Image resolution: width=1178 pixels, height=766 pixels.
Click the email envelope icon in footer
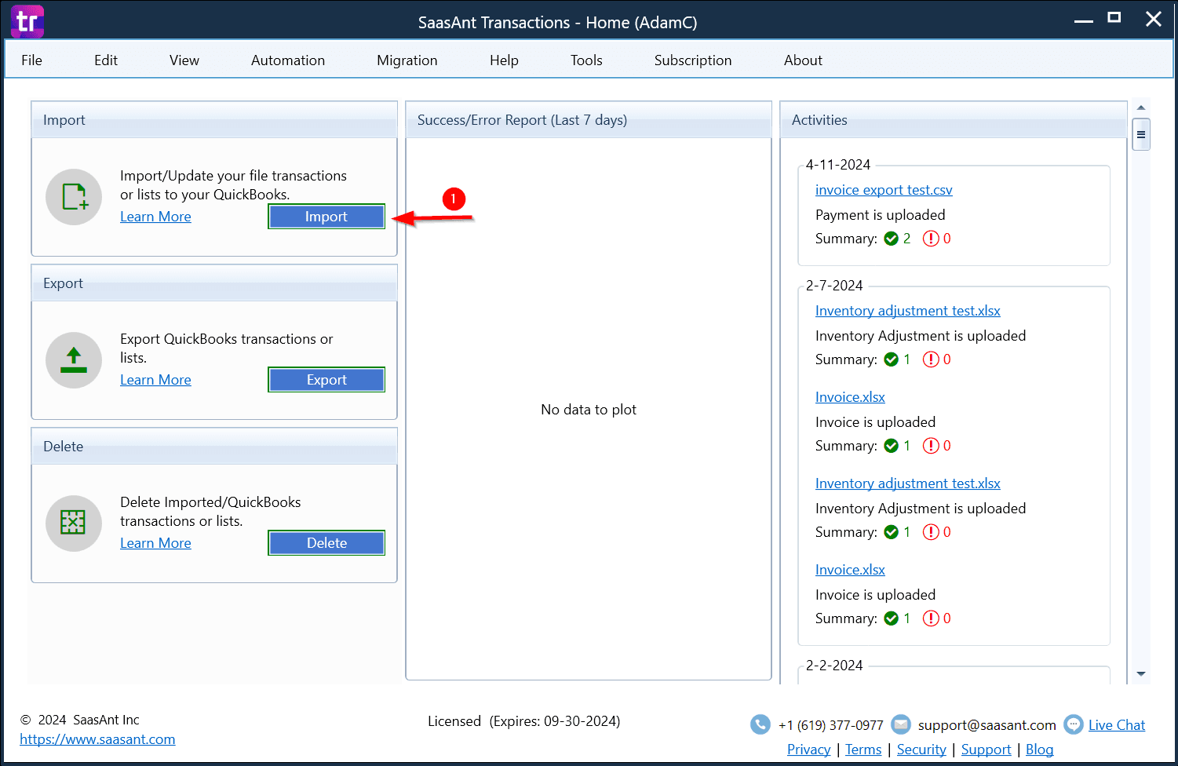point(901,724)
